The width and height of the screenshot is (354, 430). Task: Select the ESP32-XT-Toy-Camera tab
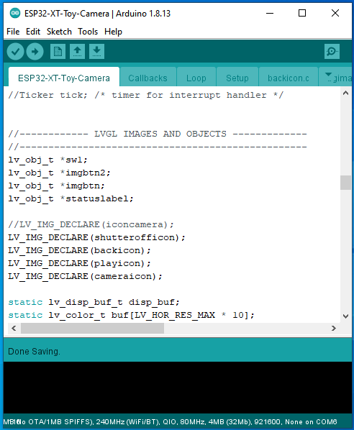coord(64,78)
